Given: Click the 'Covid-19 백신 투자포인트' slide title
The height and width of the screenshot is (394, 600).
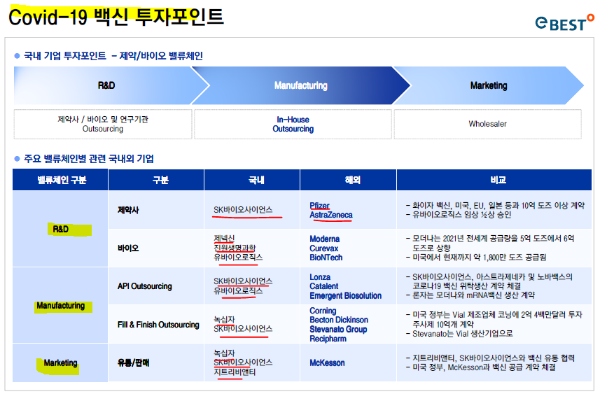Looking at the screenshot, I should click(x=116, y=17).
